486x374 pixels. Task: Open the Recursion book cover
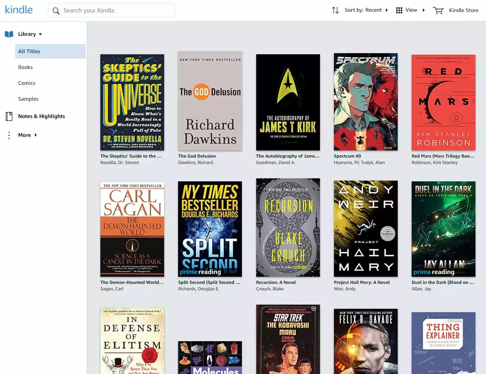[288, 228]
